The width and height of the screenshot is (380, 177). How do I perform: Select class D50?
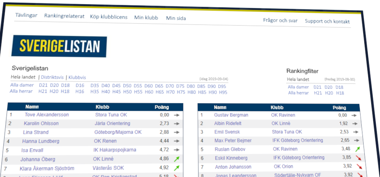tap(127, 86)
